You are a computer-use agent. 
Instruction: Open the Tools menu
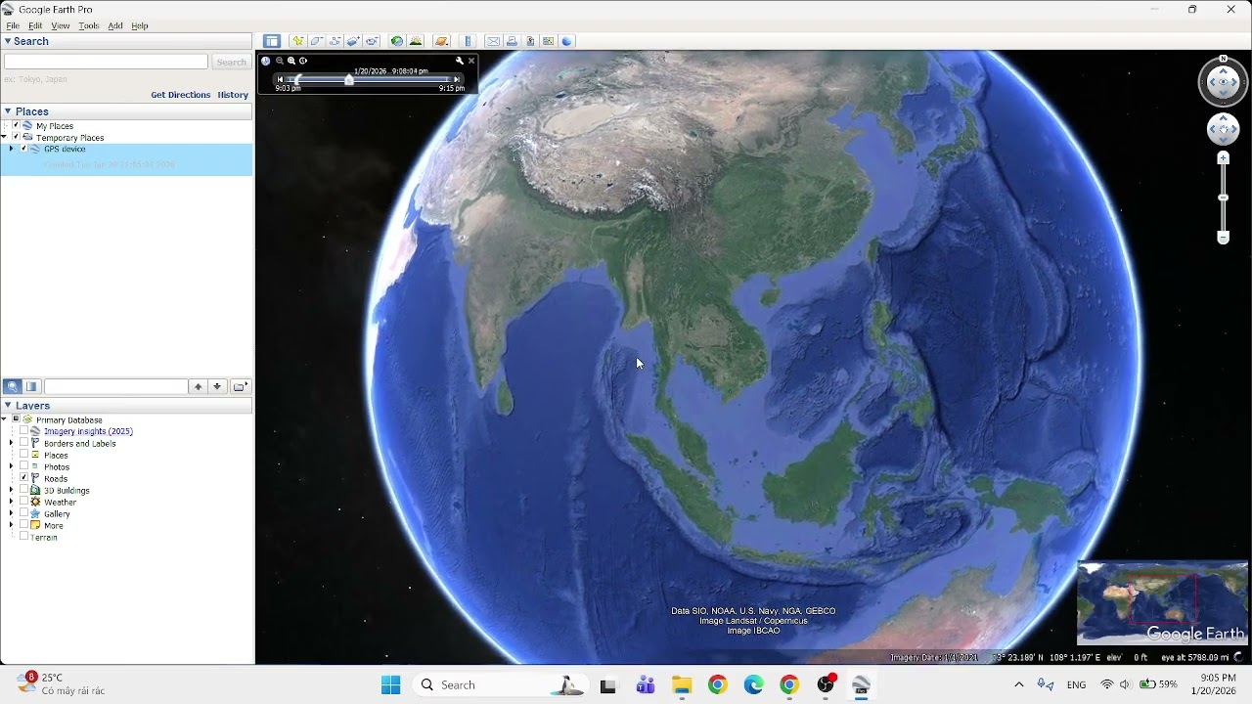89,25
